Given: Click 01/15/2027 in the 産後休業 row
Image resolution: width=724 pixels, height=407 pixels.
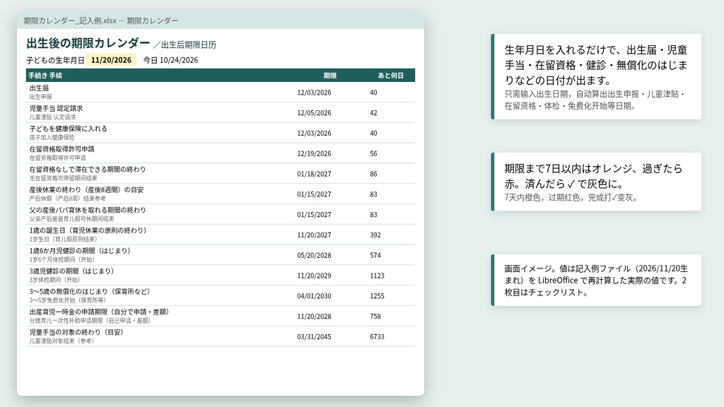Looking at the screenshot, I should 314,194.
